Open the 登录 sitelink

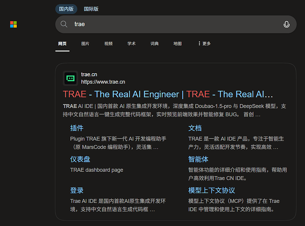77,190
